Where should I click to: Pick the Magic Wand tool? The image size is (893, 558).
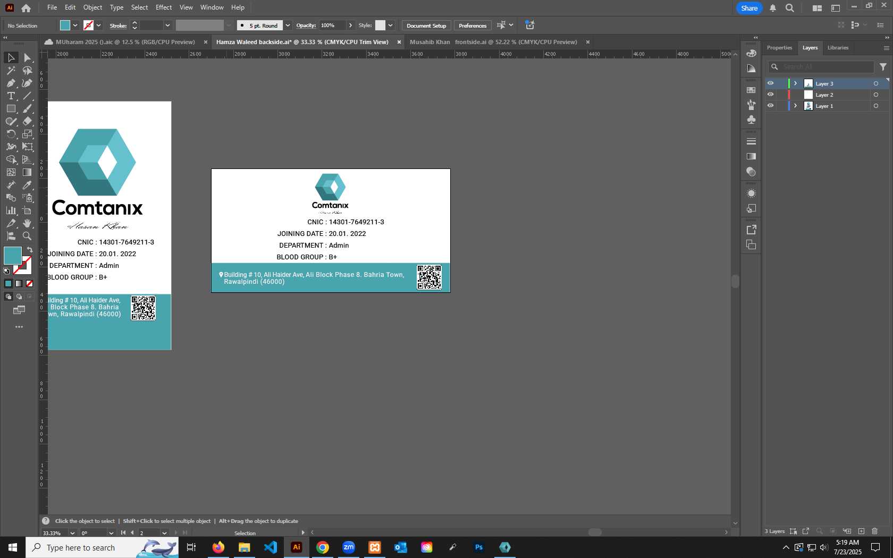11,70
